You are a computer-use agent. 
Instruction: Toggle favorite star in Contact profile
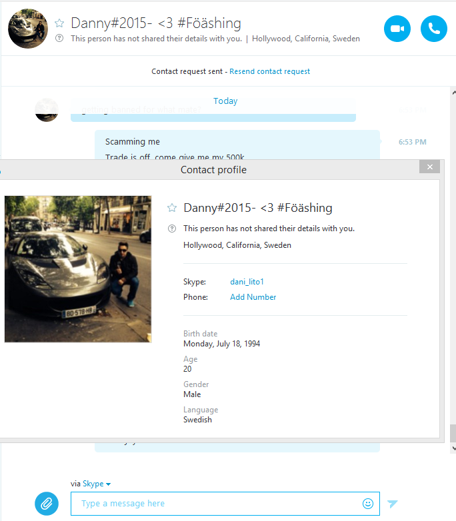[x=172, y=208]
